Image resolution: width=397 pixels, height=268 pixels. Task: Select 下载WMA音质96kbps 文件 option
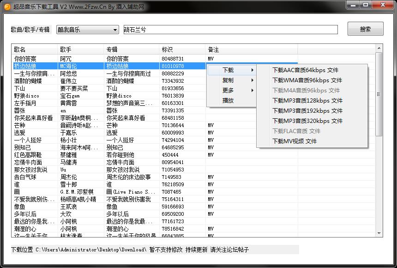(x=307, y=80)
